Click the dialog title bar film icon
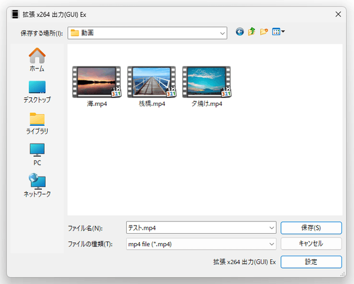 [15, 14]
